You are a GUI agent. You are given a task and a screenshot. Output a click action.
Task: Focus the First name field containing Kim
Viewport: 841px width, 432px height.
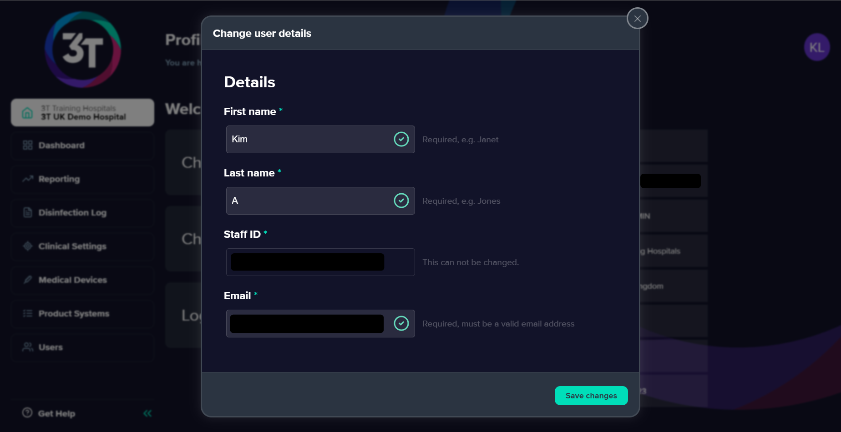(320, 139)
